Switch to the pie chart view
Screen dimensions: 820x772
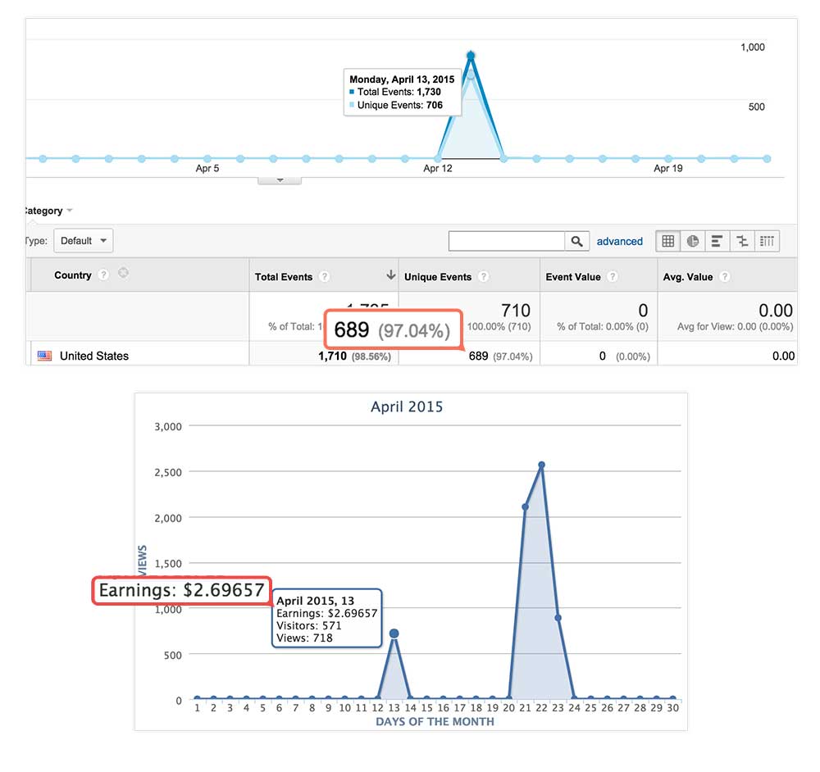[x=693, y=241]
